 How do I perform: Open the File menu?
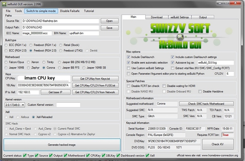click(8, 11)
